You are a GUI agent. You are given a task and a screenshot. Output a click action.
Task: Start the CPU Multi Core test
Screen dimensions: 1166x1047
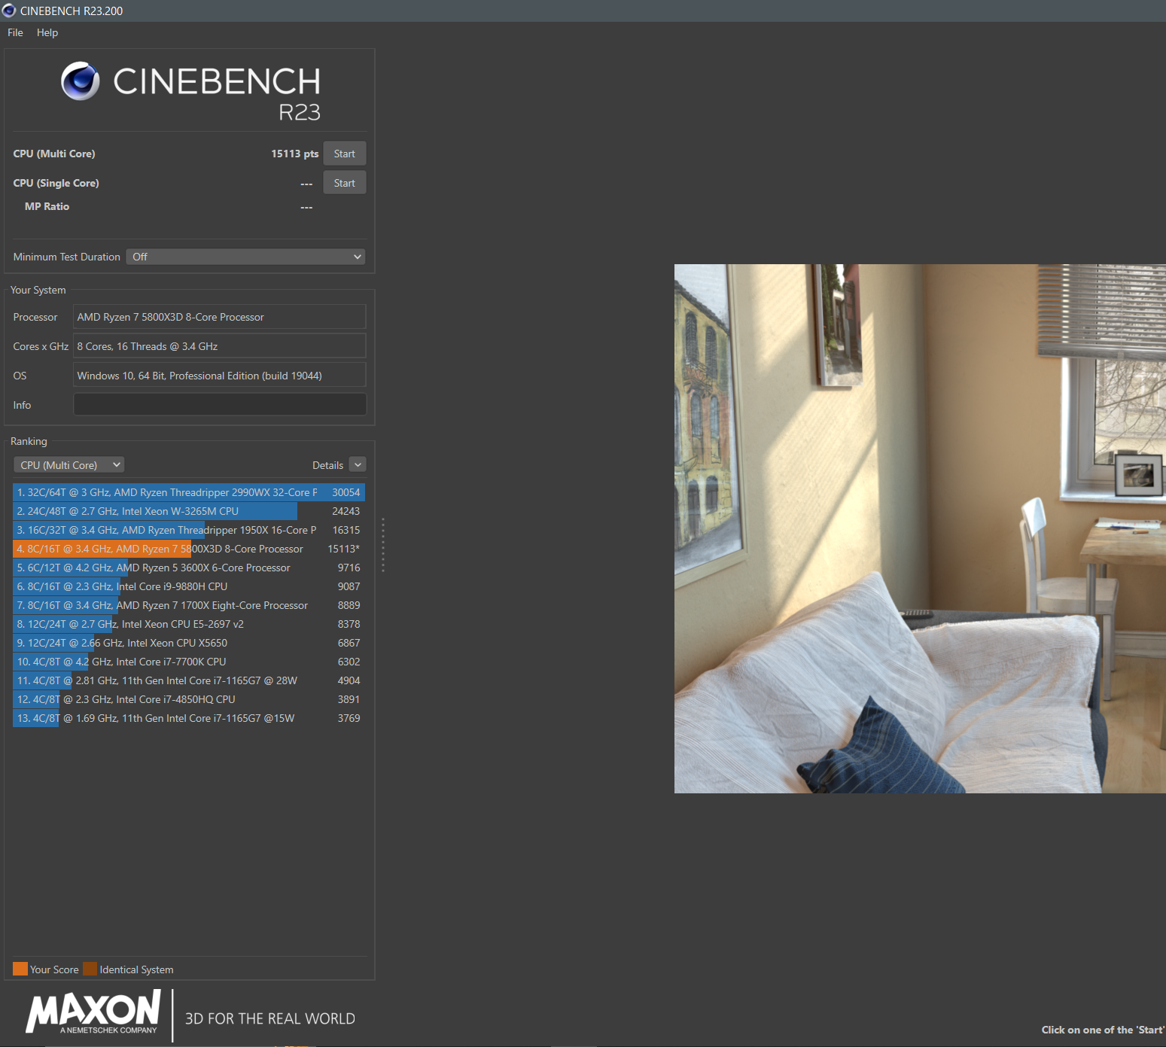click(345, 154)
